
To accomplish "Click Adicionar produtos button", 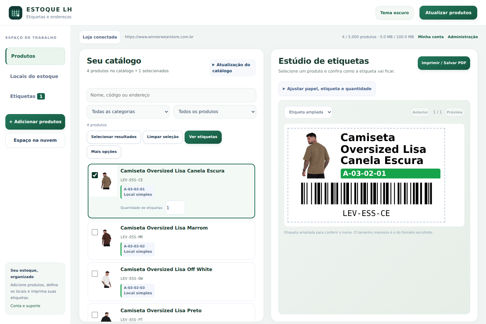I will pyautogui.click(x=35, y=122).
